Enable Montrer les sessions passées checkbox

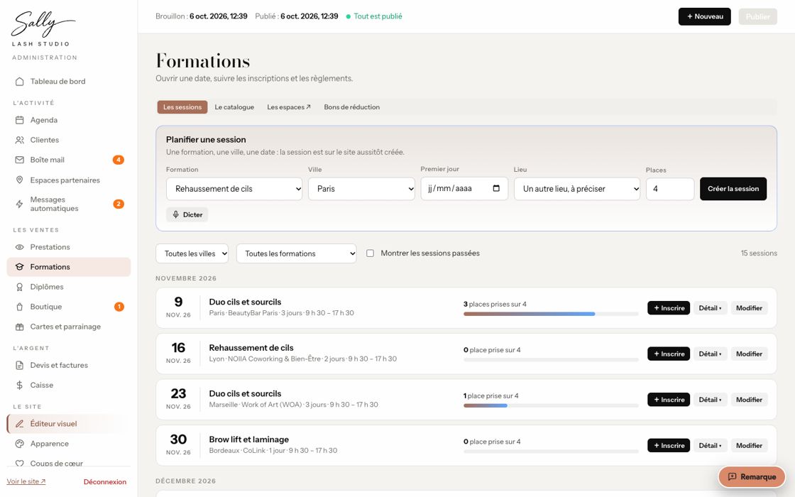coord(370,253)
